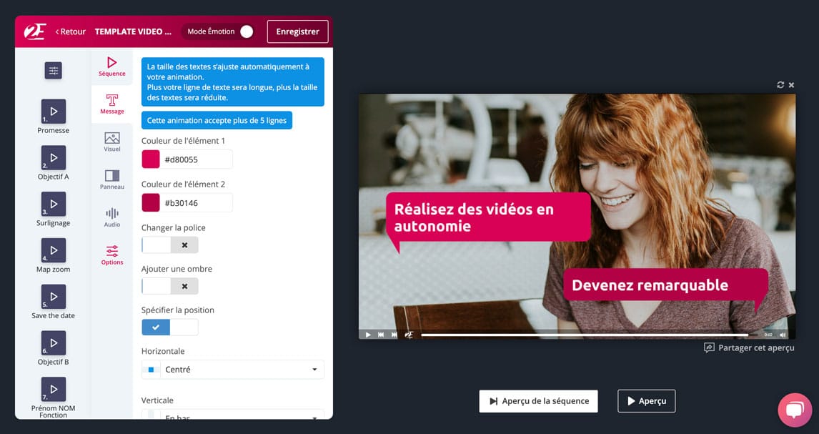Click the "TEMPLATE VIDEO ..." title
The width and height of the screenshot is (819, 434).
point(133,32)
